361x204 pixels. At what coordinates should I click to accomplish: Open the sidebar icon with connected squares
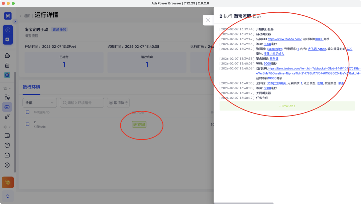click(x=7, y=97)
